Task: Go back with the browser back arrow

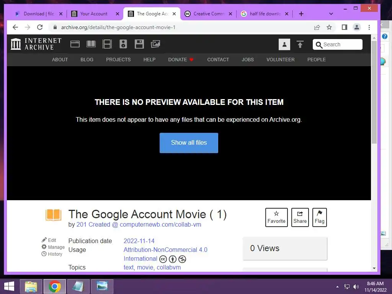Action: [x=15, y=27]
